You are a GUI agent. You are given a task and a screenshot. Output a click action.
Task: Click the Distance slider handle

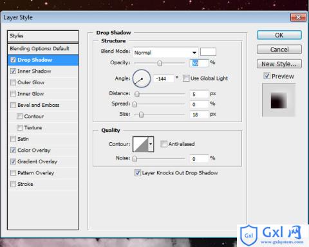point(137,94)
